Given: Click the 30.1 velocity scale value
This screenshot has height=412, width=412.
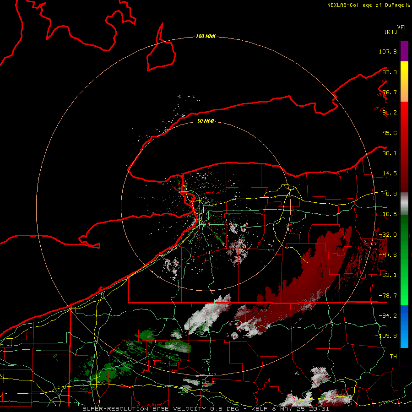Looking at the screenshot, I should (390, 153).
